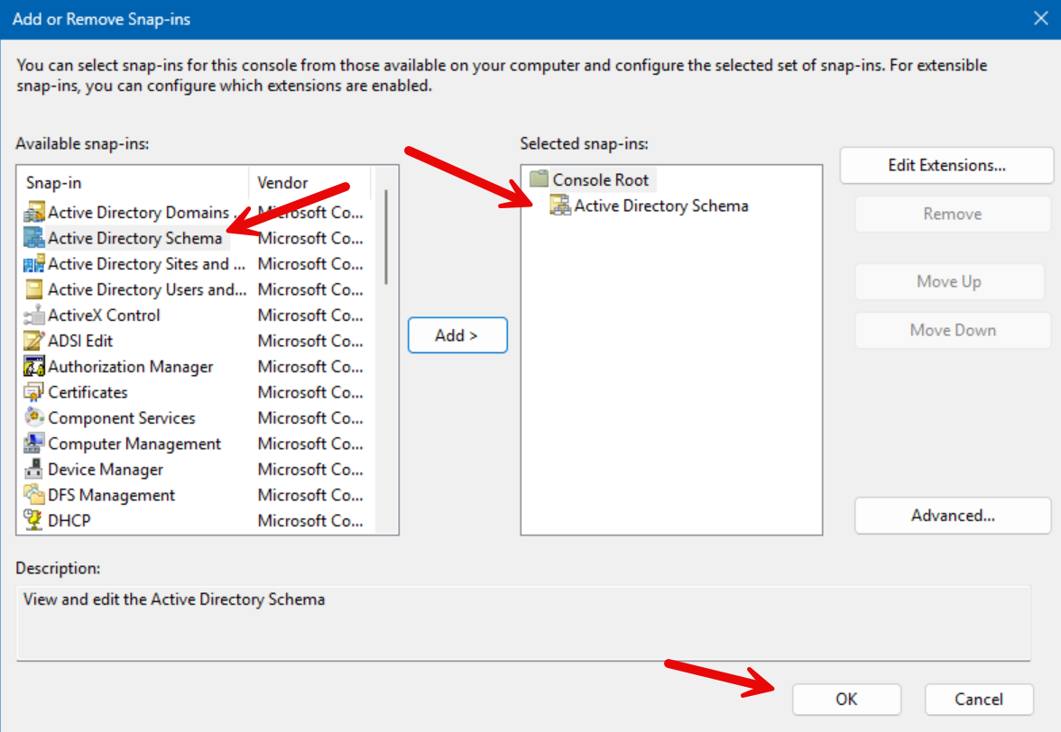Click vendor cell in Active Directory Schema row
1061x732 pixels.
310,238
